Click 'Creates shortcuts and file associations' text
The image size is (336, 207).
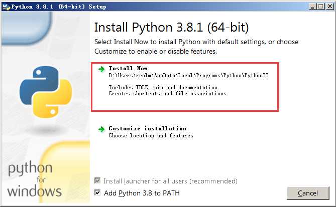pos(167,93)
